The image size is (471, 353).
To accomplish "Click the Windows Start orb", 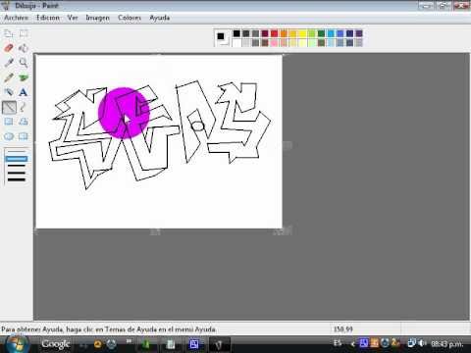I will tap(17, 344).
